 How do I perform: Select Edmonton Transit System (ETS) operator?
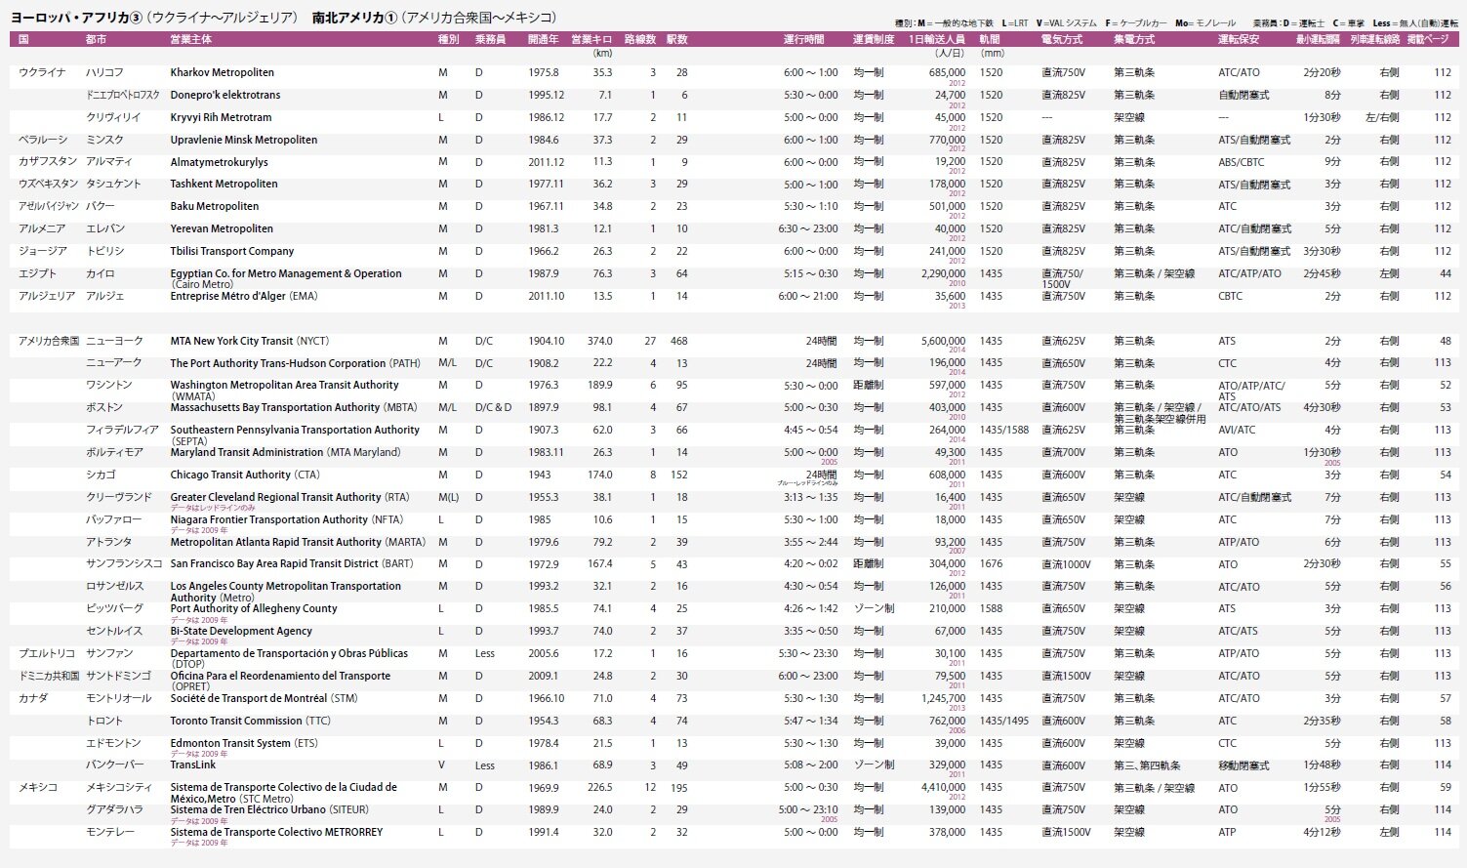point(244,743)
